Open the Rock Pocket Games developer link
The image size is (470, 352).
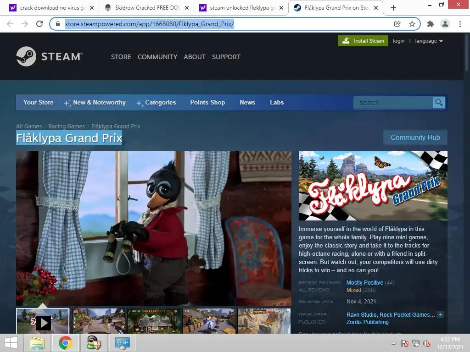(407, 315)
